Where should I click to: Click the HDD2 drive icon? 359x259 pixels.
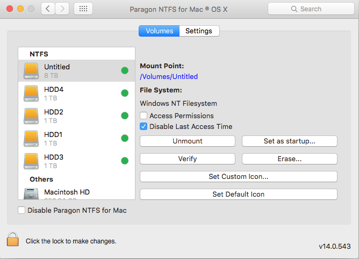click(31, 116)
